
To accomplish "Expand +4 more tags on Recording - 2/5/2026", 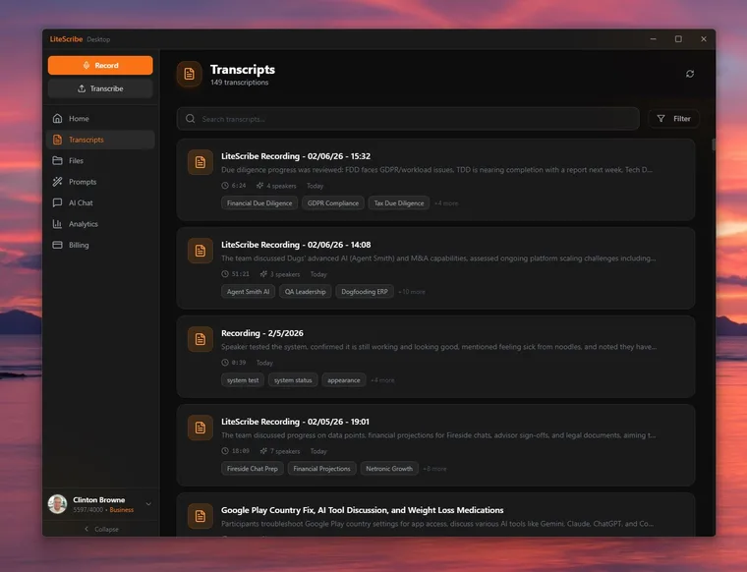I will (382, 380).
